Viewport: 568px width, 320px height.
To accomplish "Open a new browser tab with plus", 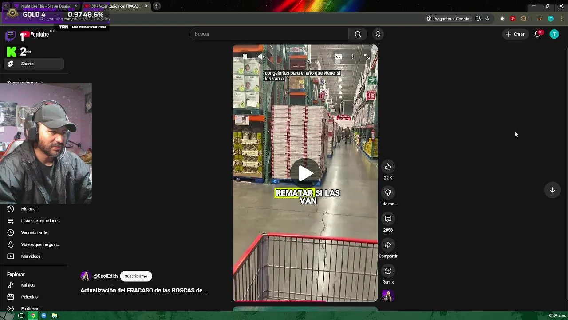I will coord(157,6).
